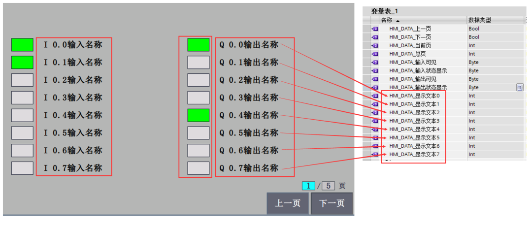Click the I 0.6 input status indicator
532x229 pixels.
22,151
